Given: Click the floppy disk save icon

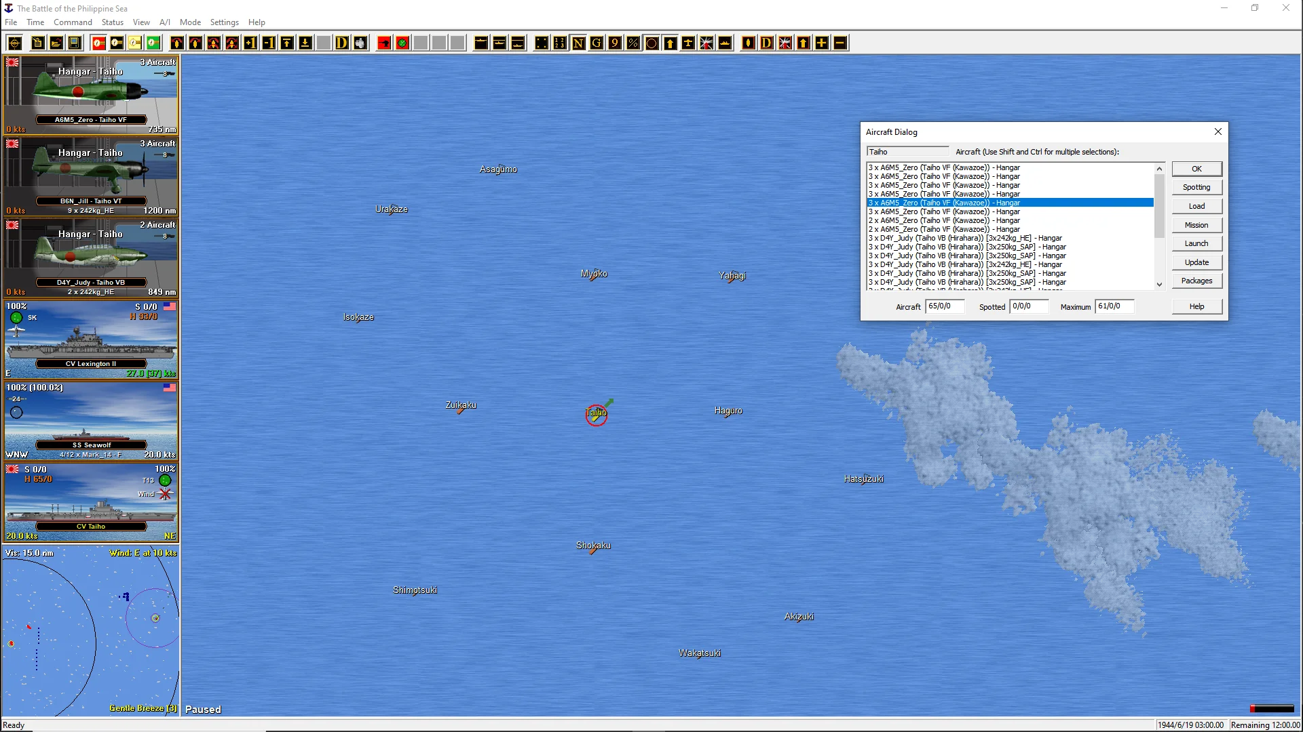Looking at the screenshot, I should [x=75, y=43].
